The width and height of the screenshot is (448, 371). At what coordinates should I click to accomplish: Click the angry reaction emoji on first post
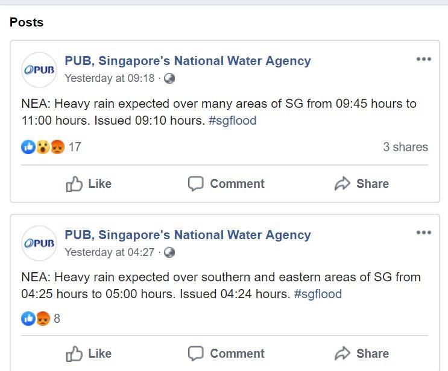[57, 147]
